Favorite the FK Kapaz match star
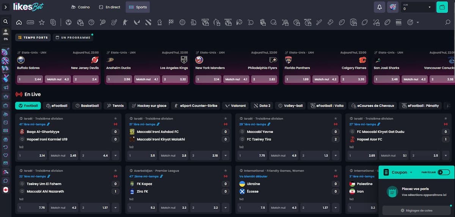The height and width of the screenshot is (217, 455). pyautogui.click(x=225, y=171)
